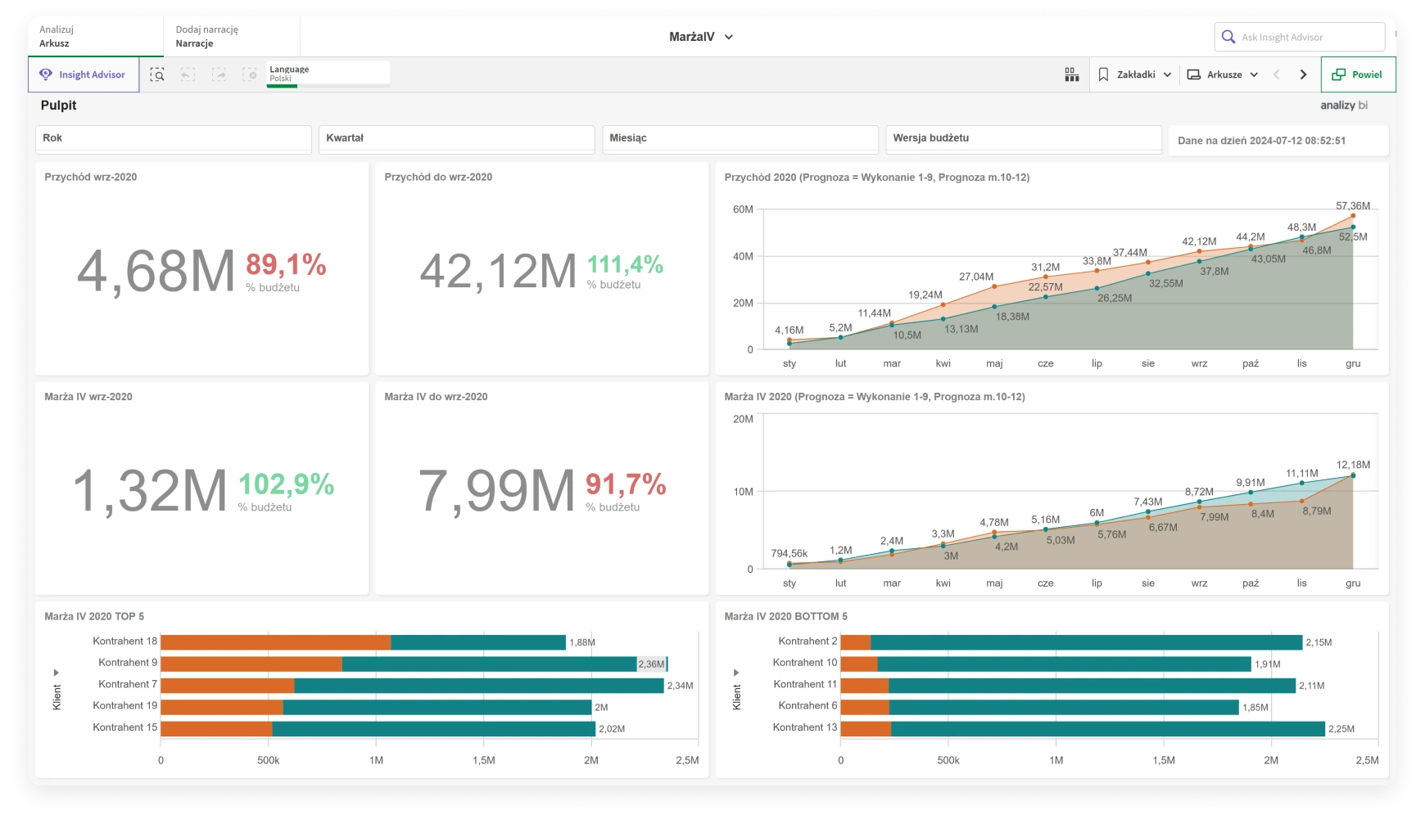Go to the previous sheet arrow
This screenshot has width=1425, height=815.
(1276, 74)
